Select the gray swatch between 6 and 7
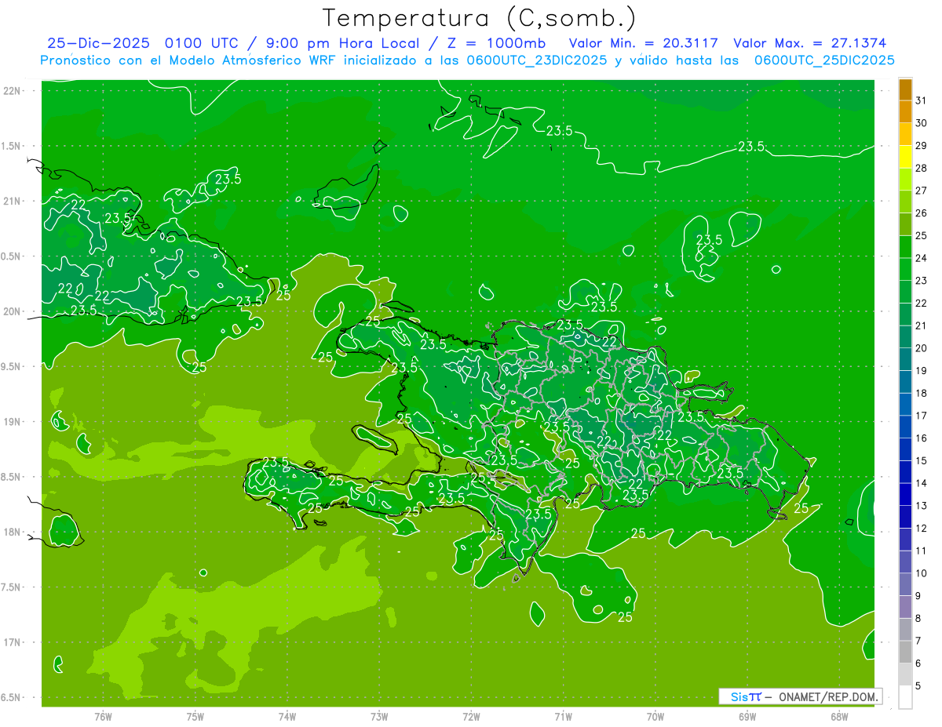942x727 pixels. click(905, 652)
